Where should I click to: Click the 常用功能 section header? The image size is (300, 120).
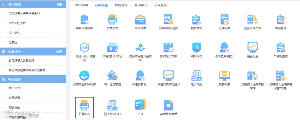click(33, 4)
